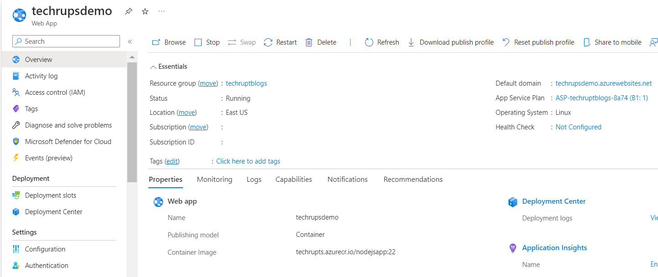Image resolution: width=658 pixels, height=277 pixels.
Task: Mark techrupsdemo as favorite with star icon
Action: (145, 12)
